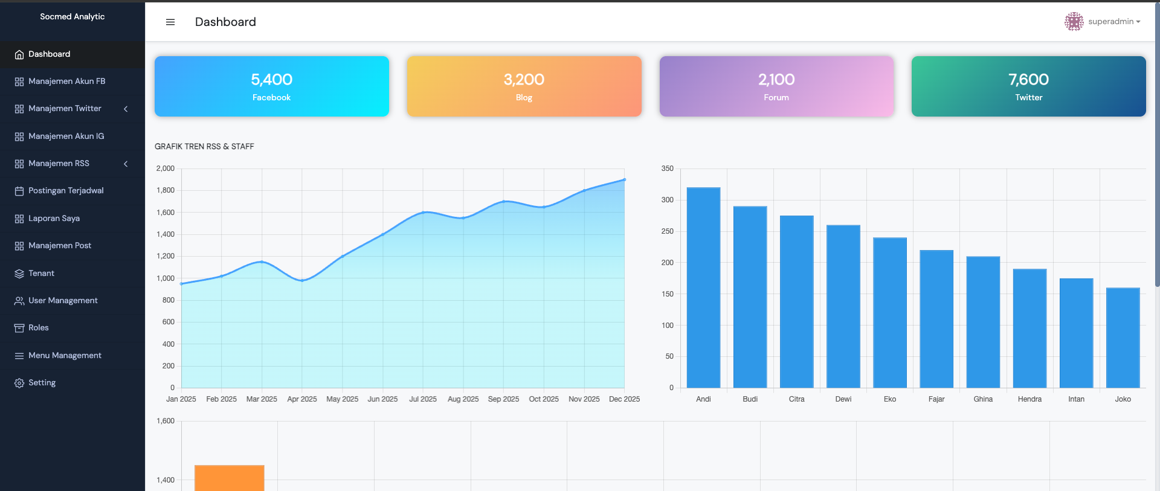The width and height of the screenshot is (1160, 491).
Task: Click Andi's bar in the staff chart
Action: 703,287
